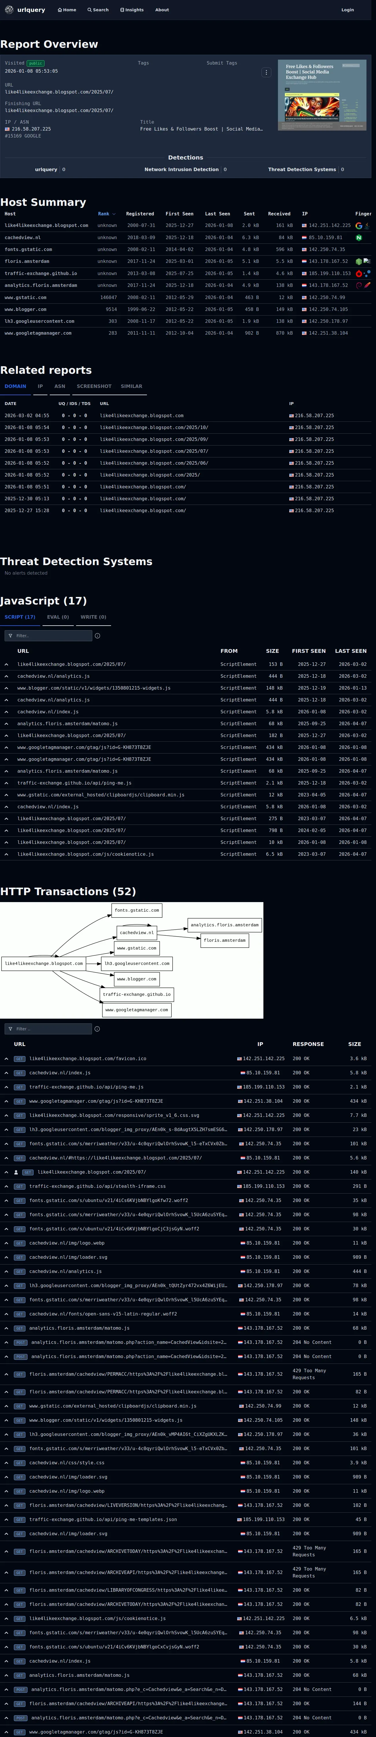This screenshot has width=376, height=1737.
Task: Click the analytics.floris.amsterdam node in the graph
Action: point(224,925)
